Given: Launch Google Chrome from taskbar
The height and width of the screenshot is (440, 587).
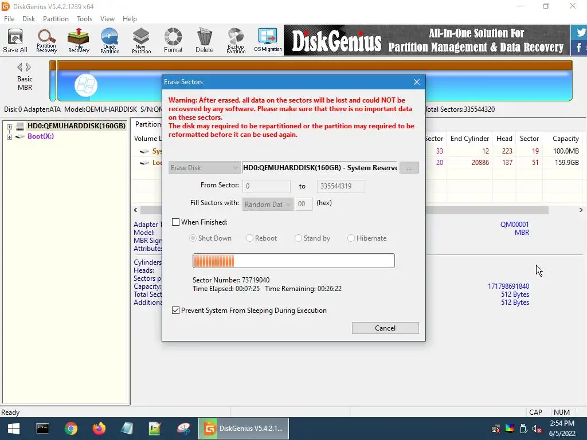Looking at the screenshot, I should [71, 429].
